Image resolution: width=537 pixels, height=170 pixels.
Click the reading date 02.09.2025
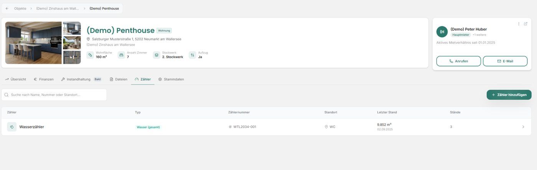385,130
